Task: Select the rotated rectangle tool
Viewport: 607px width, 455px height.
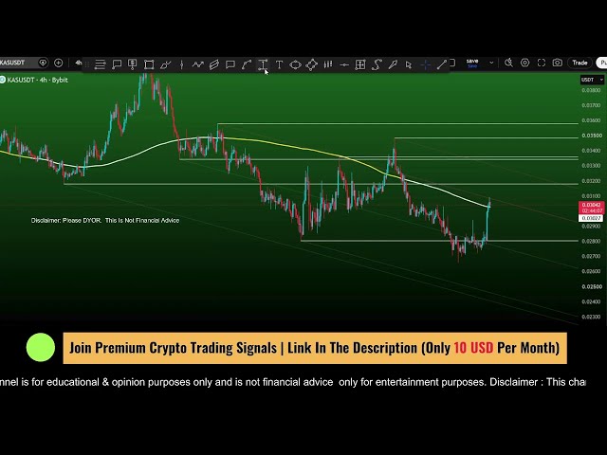Action: (312, 64)
